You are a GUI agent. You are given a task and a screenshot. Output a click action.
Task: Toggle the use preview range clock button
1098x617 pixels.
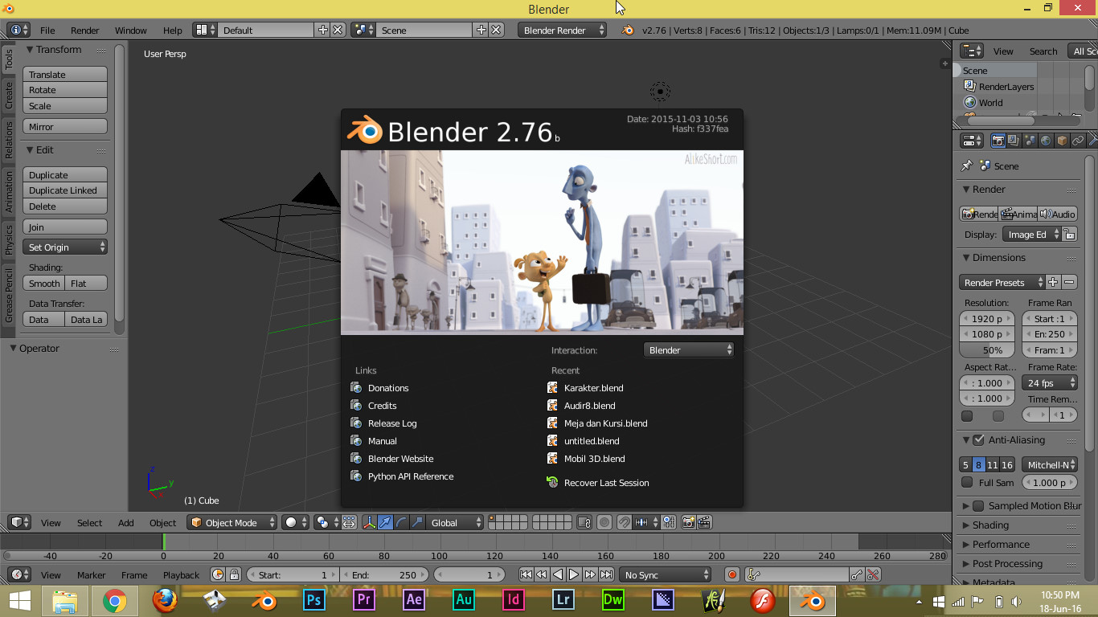tap(217, 574)
